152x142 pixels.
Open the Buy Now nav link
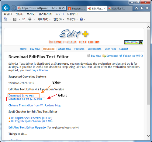tap(35, 49)
